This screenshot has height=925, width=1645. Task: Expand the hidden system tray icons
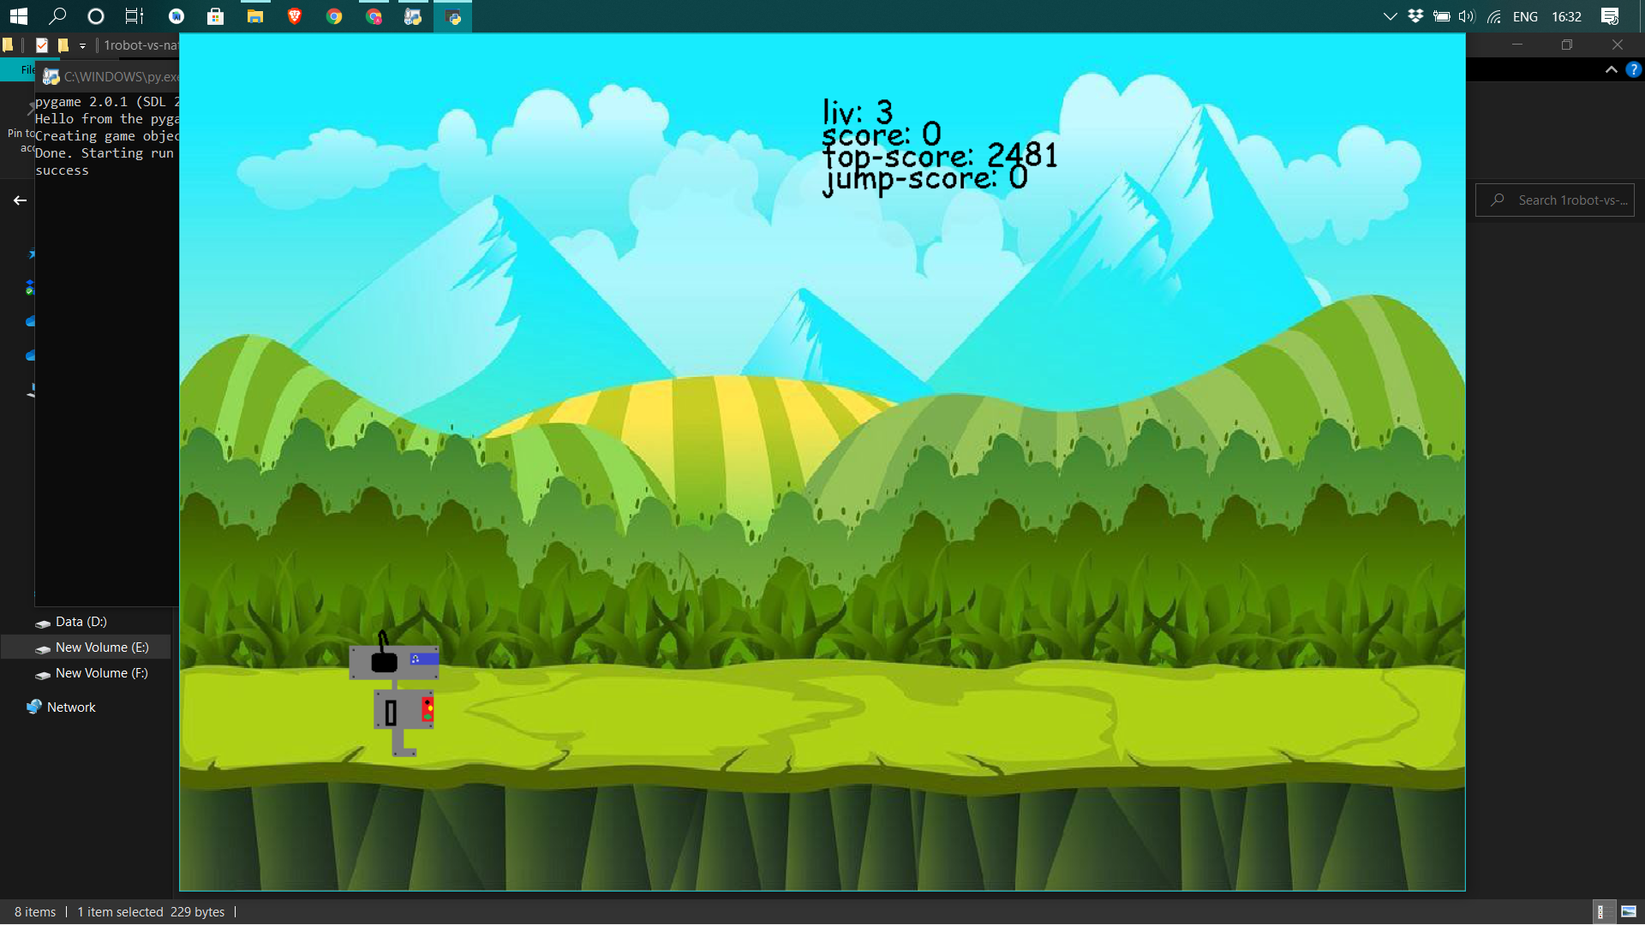1390,16
